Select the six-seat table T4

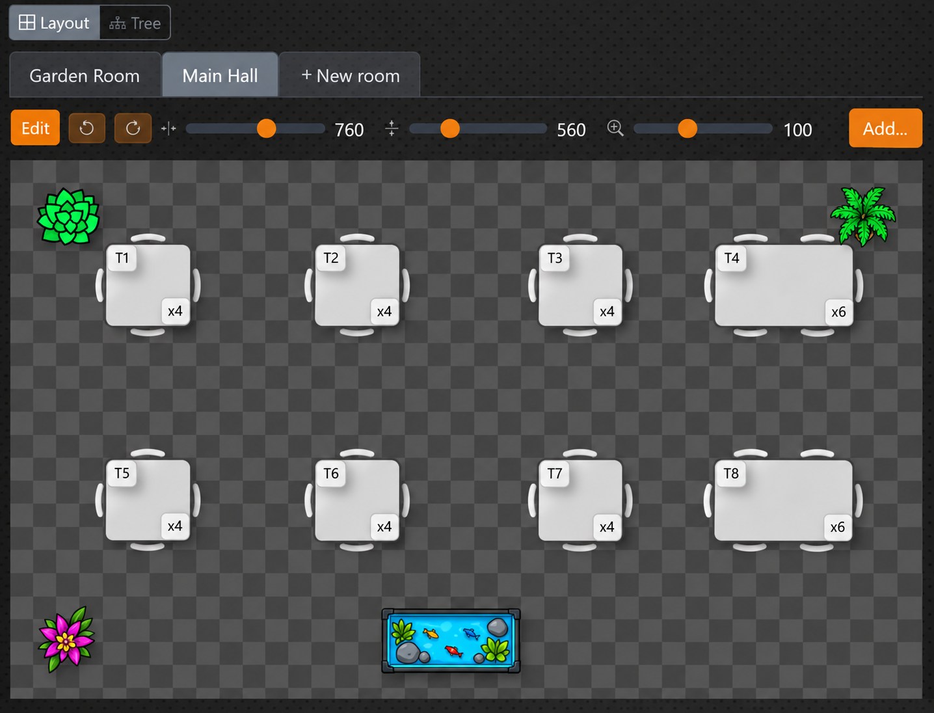784,285
